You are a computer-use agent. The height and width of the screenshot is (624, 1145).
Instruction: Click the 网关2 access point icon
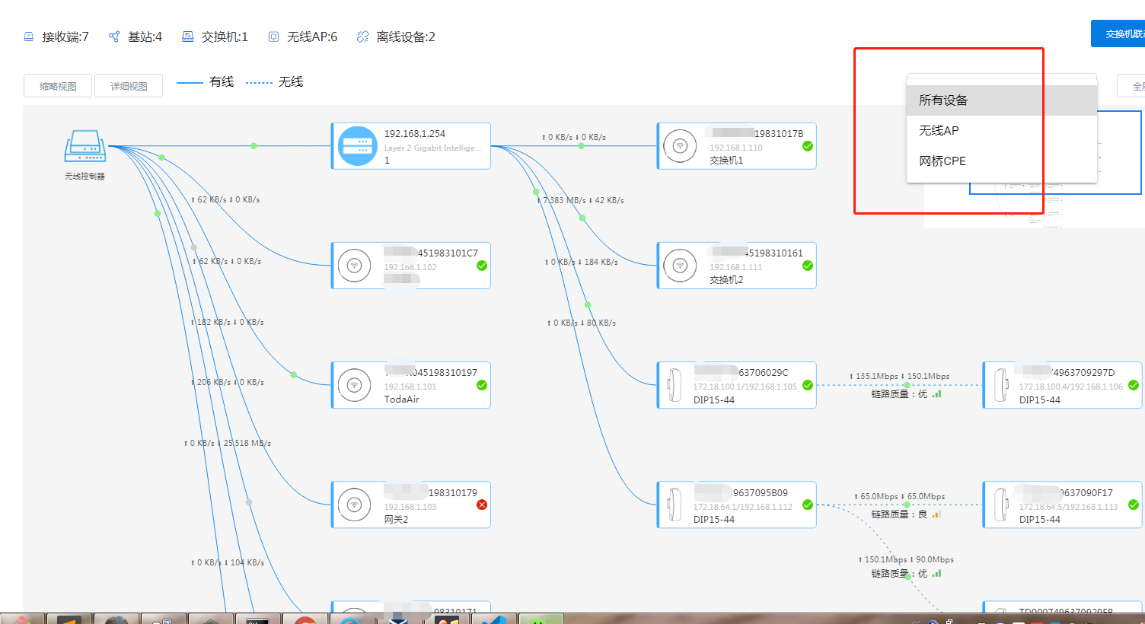coord(354,505)
